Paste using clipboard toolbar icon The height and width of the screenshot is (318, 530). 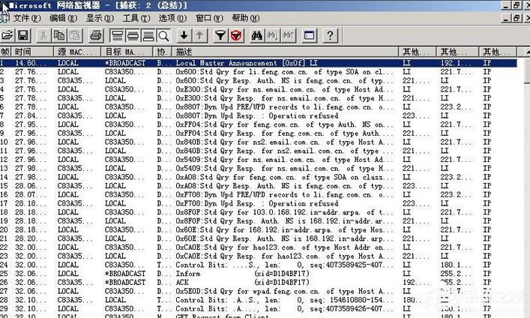[x=75, y=35]
